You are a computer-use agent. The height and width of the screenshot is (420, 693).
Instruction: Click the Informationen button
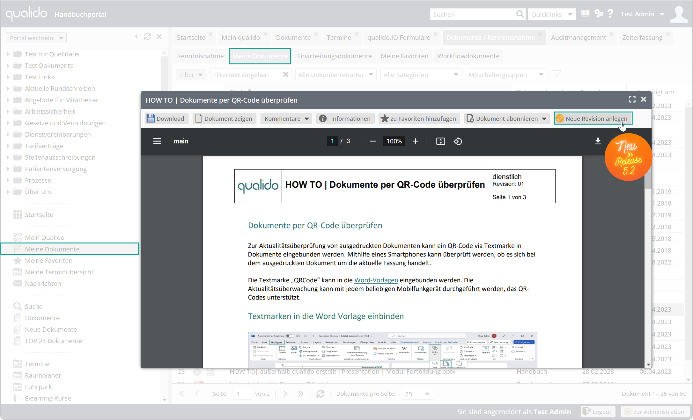(x=345, y=119)
